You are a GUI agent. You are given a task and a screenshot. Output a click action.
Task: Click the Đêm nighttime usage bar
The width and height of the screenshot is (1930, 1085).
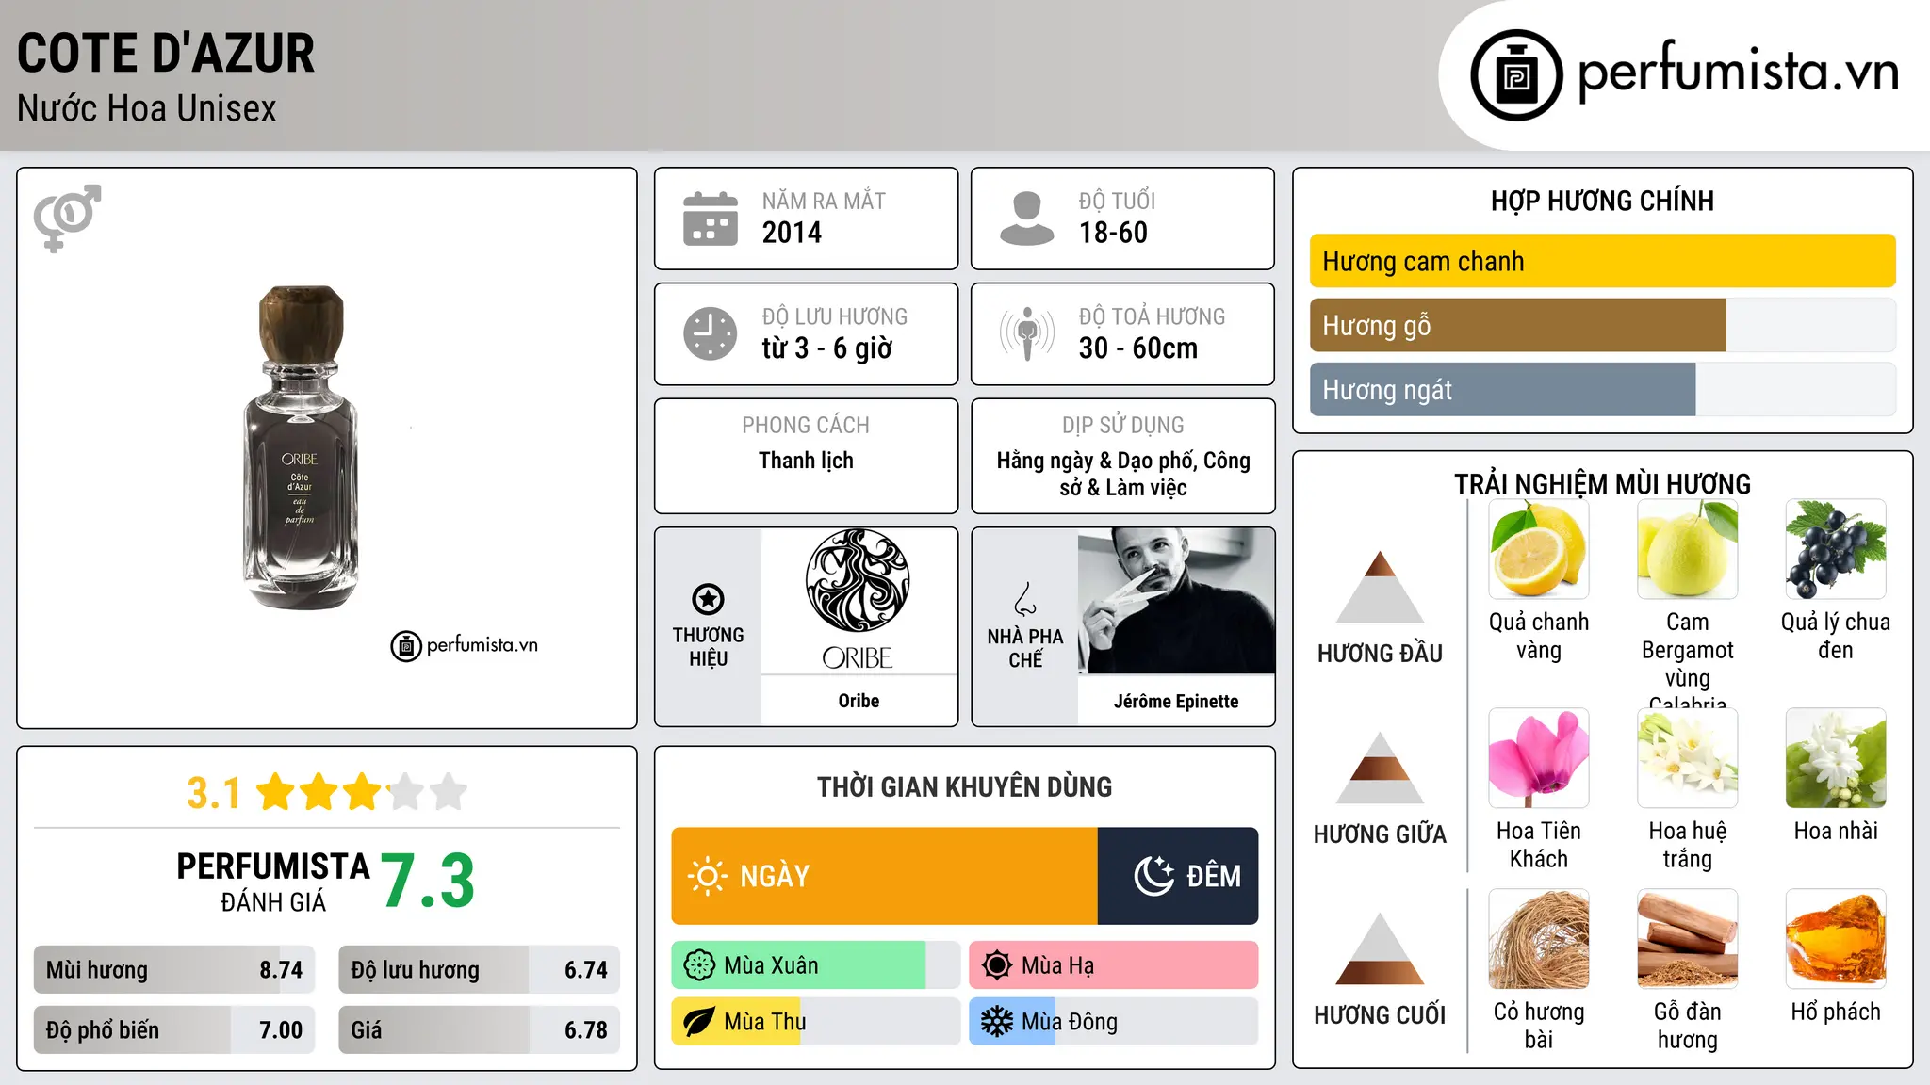(x=1178, y=876)
